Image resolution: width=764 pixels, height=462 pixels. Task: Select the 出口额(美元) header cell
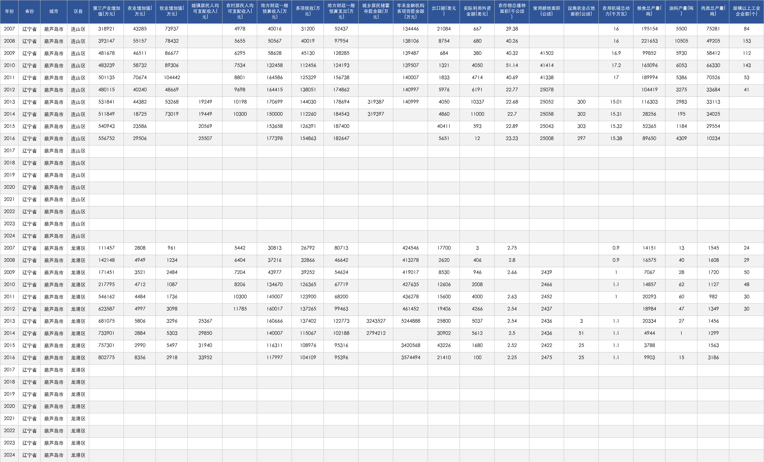[x=444, y=12]
